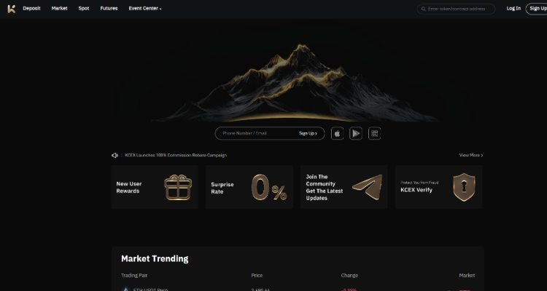547x291 pixels.
Task: Open Join The Community card
Action: tap(344, 187)
